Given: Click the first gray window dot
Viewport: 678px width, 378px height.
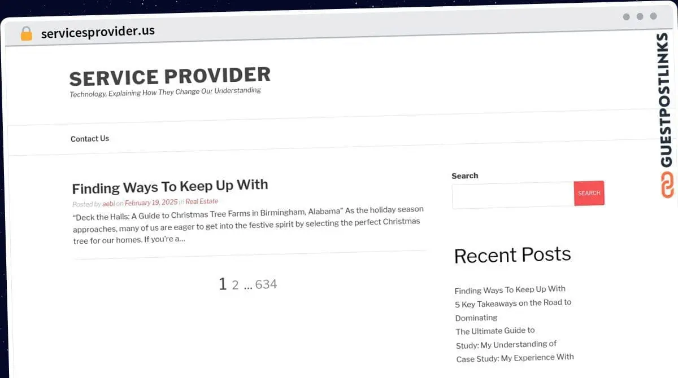Looking at the screenshot, I should pos(626,17).
